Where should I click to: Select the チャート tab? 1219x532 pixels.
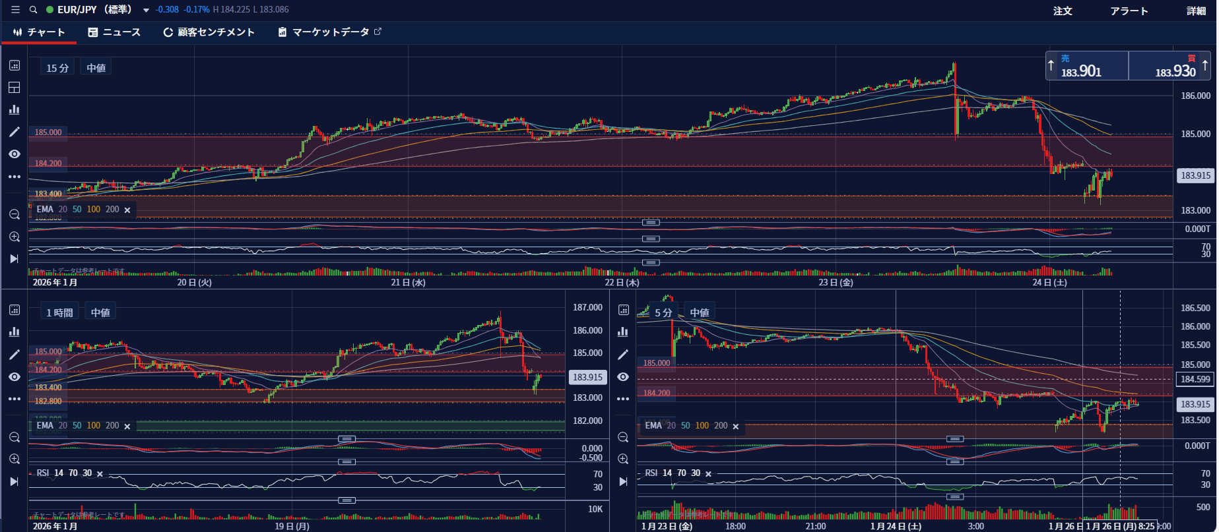pyautogui.click(x=39, y=32)
